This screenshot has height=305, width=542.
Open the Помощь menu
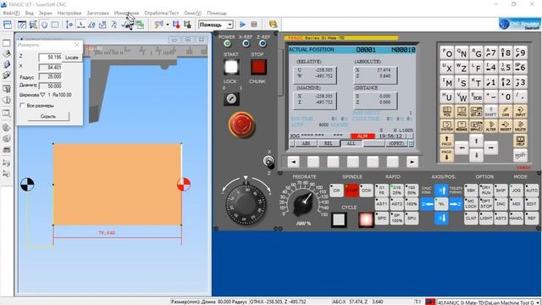217,14
